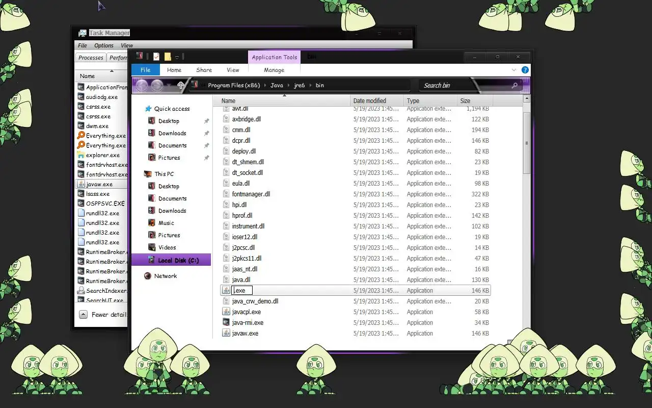
Task: Open Downloads under Quick access
Action: click(172, 133)
